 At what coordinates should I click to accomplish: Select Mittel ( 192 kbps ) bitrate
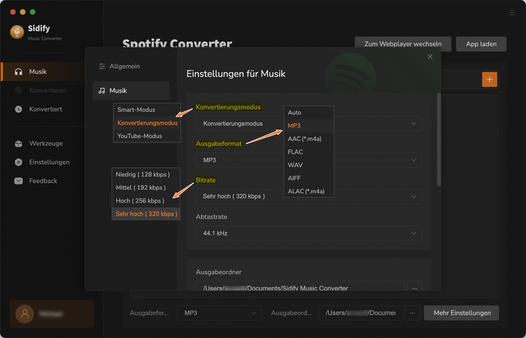click(146, 187)
